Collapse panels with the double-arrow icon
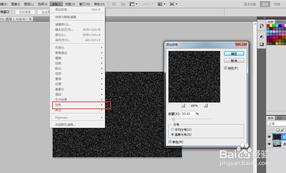Screen dimensions: 286x173 [264, 18]
